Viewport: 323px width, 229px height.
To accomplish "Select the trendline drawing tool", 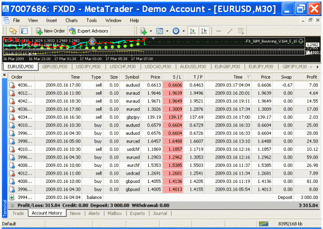I will [x=230, y=31].
